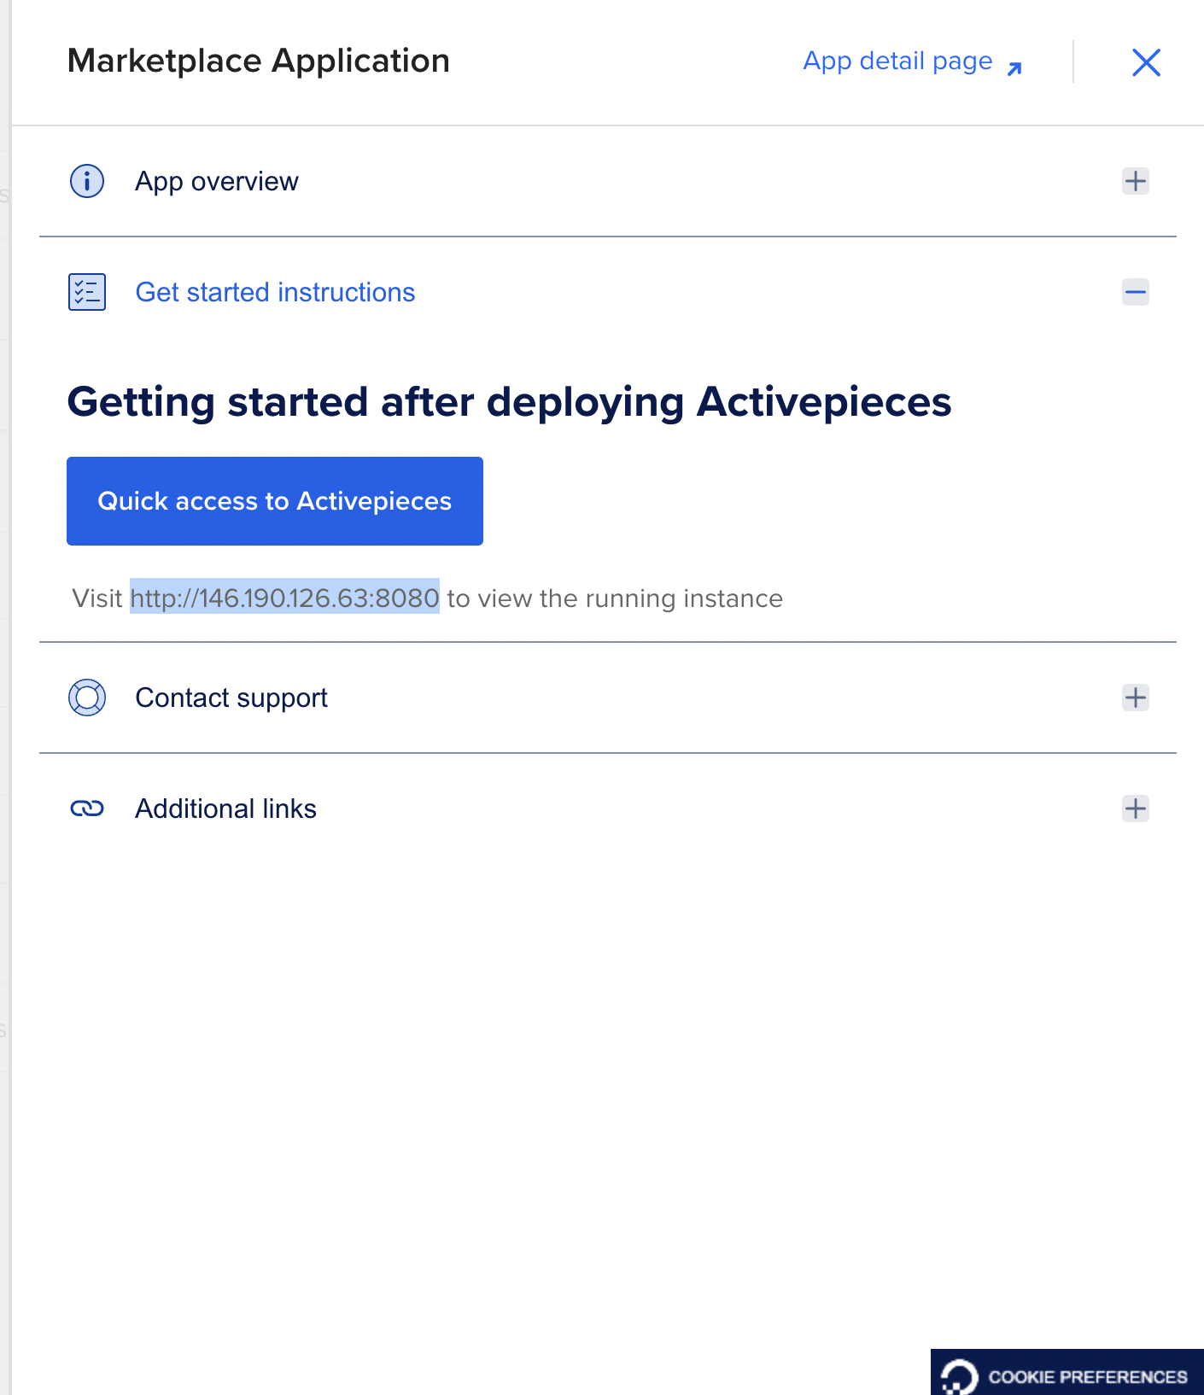Expand Contact support with its plus button

click(x=1135, y=697)
